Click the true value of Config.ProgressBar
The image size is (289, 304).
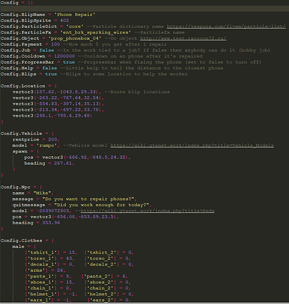[69, 62]
